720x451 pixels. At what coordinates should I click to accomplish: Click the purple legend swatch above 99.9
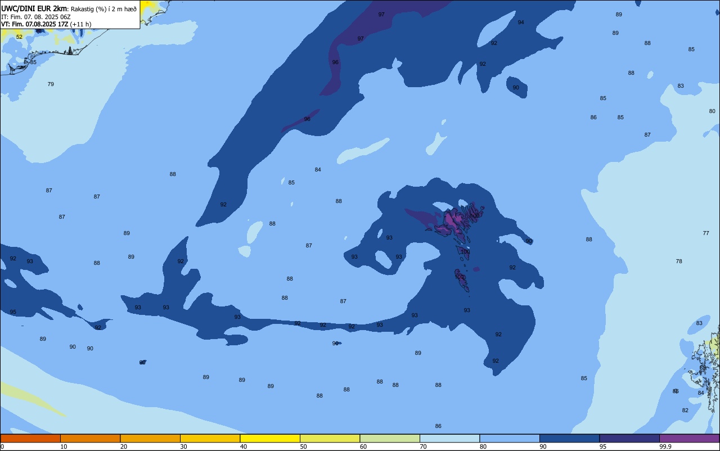[689, 438]
